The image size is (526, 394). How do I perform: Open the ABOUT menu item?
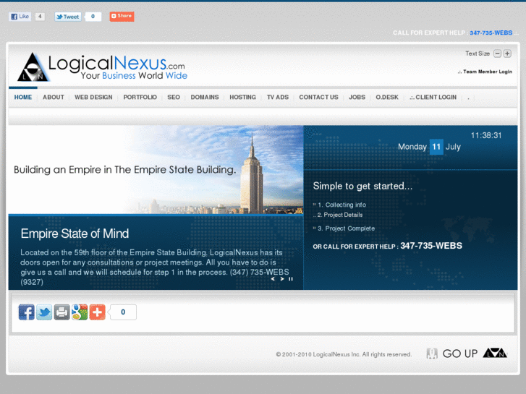(54, 98)
